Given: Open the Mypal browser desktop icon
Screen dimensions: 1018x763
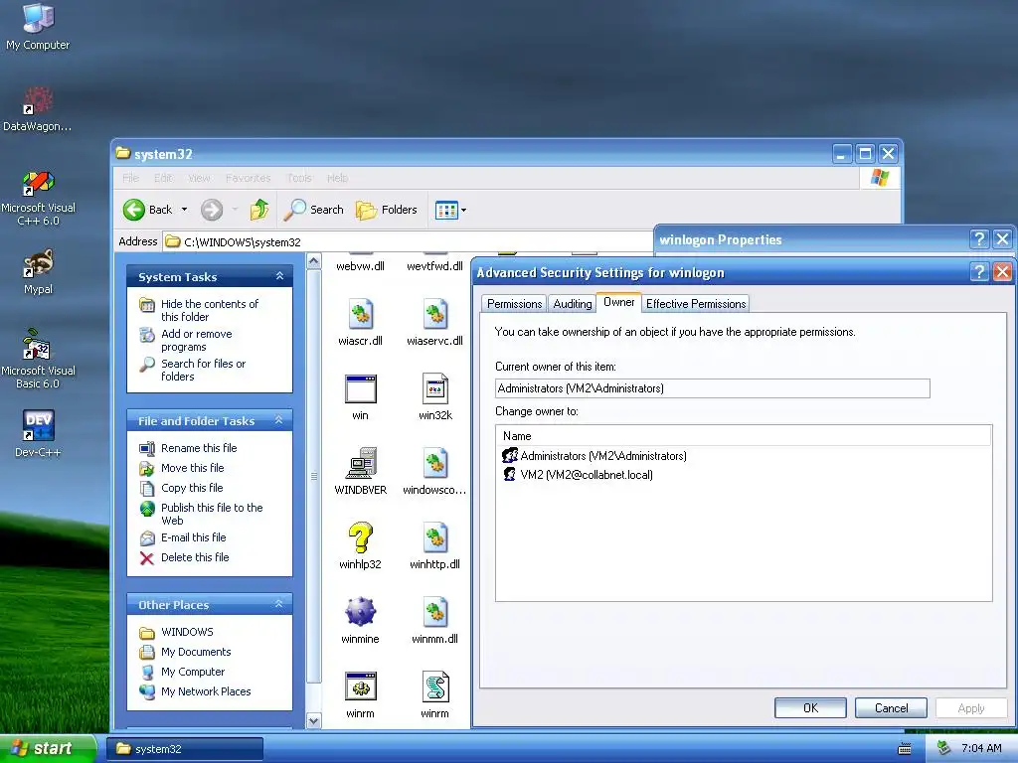Looking at the screenshot, I should (x=38, y=271).
